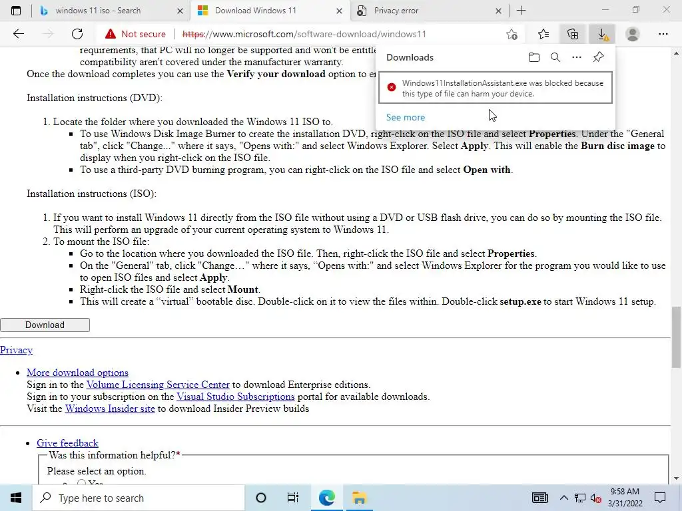Open Collections panel
This screenshot has width=682, height=511.
tap(573, 34)
